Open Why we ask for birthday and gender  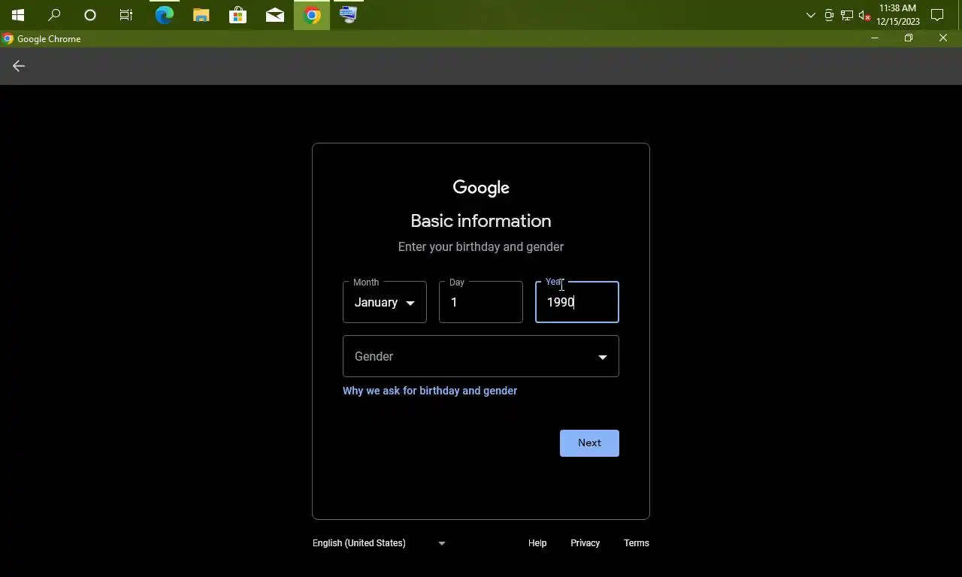tap(430, 391)
